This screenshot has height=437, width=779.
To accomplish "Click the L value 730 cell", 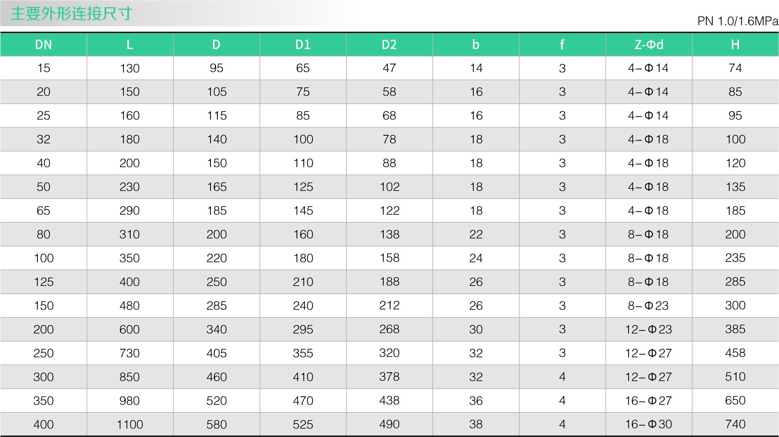I will (x=130, y=353).
